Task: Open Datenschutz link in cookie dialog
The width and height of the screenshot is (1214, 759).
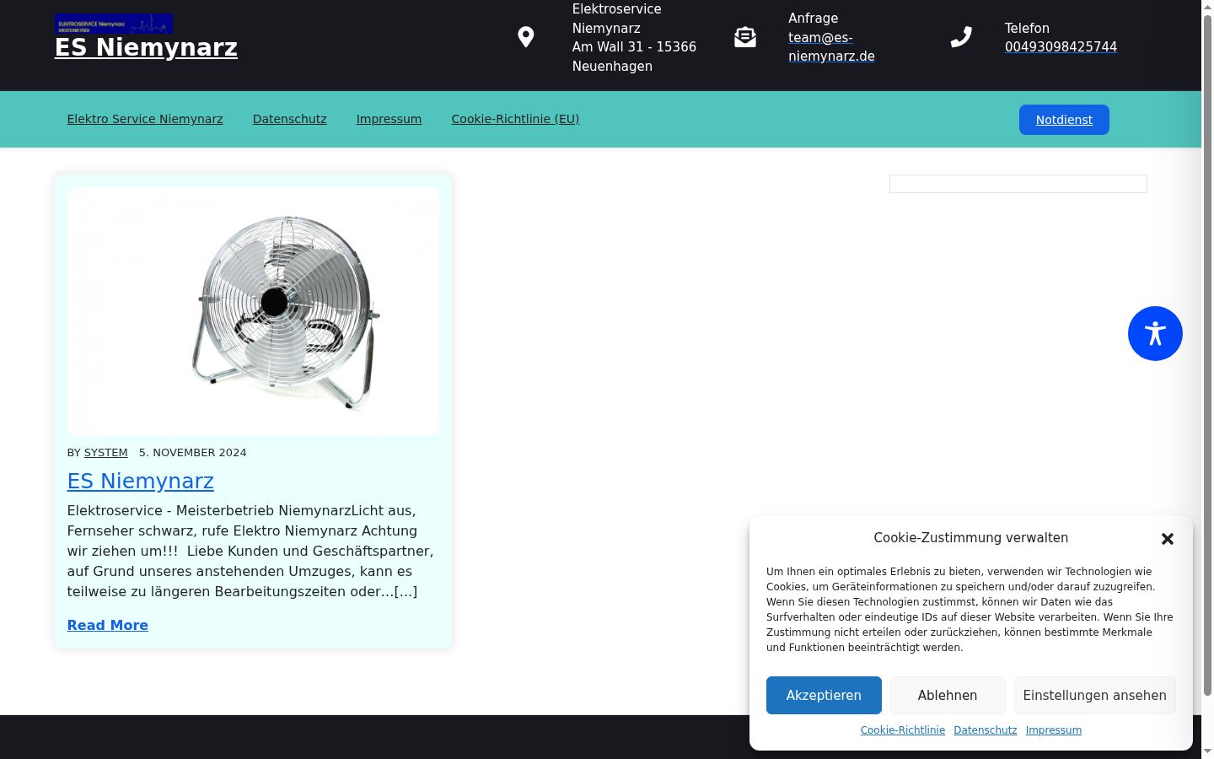Action: point(986,730)
